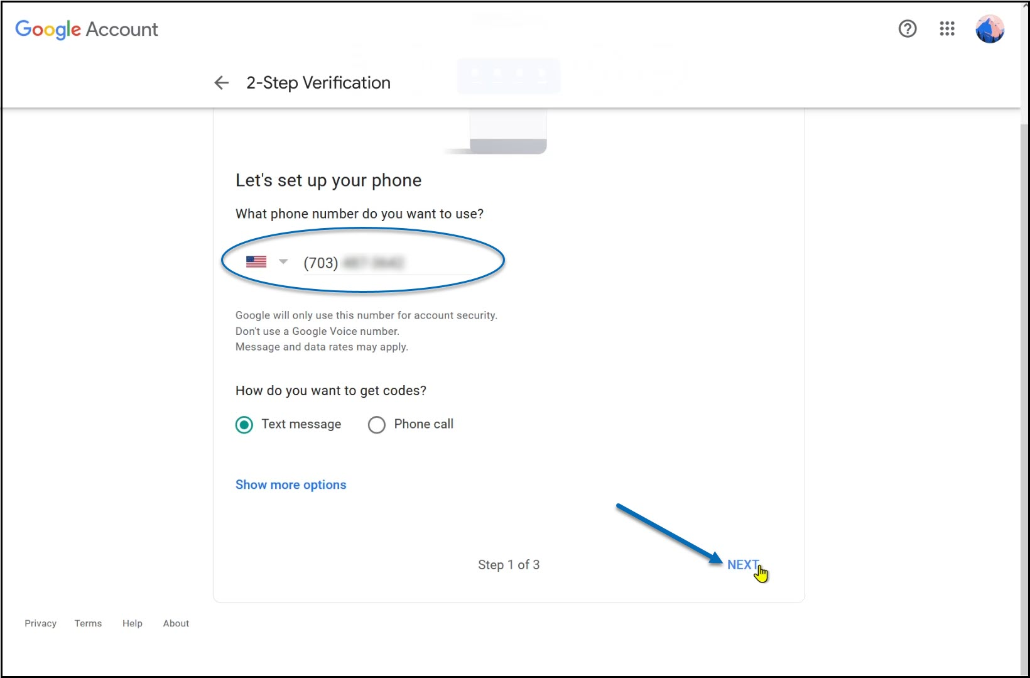
Task: Open the help question mark icon
Action: point(908,29)
